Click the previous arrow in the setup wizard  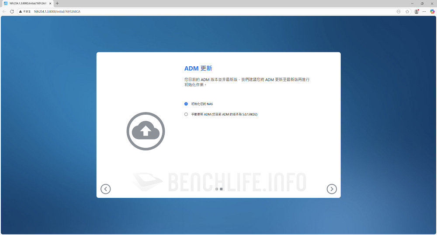click(105, 189)
